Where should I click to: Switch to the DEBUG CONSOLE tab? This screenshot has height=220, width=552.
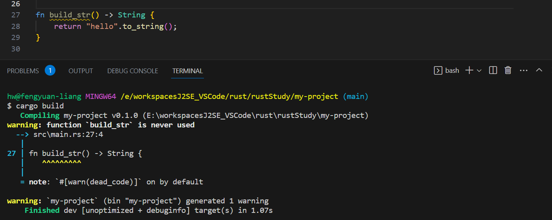[133, 71]
